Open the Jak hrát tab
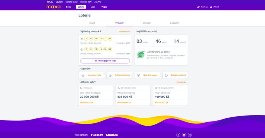 147,23
